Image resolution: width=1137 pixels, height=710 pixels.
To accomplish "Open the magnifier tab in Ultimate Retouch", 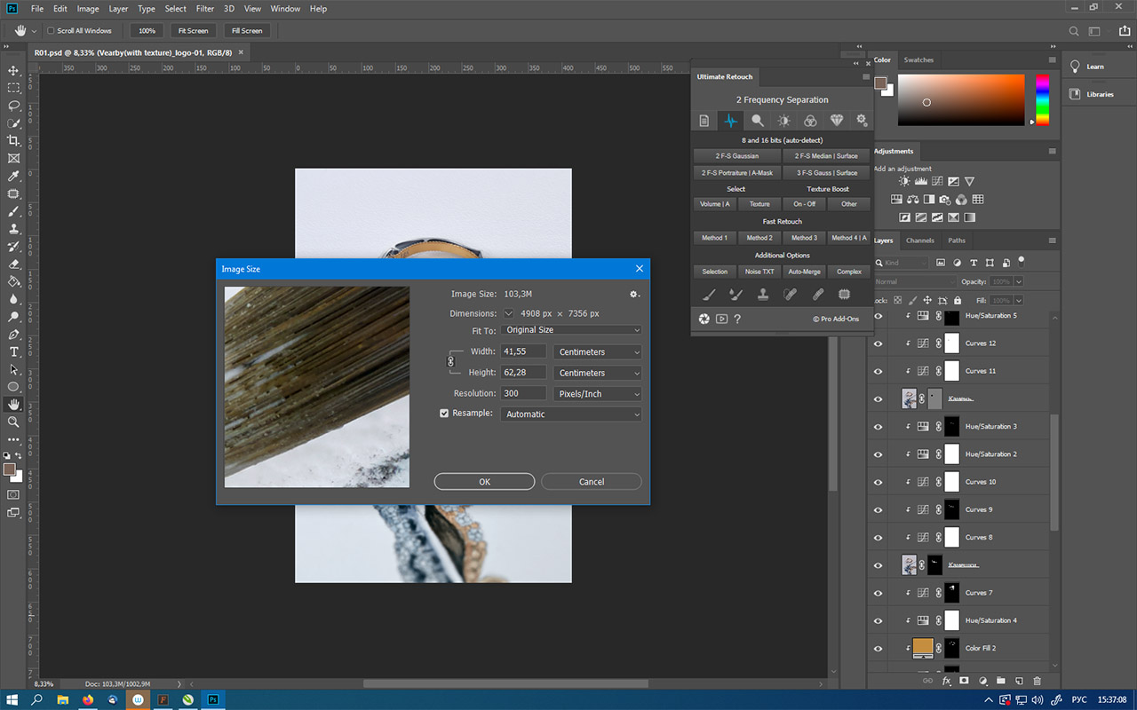I will click(x=757, y=121).
